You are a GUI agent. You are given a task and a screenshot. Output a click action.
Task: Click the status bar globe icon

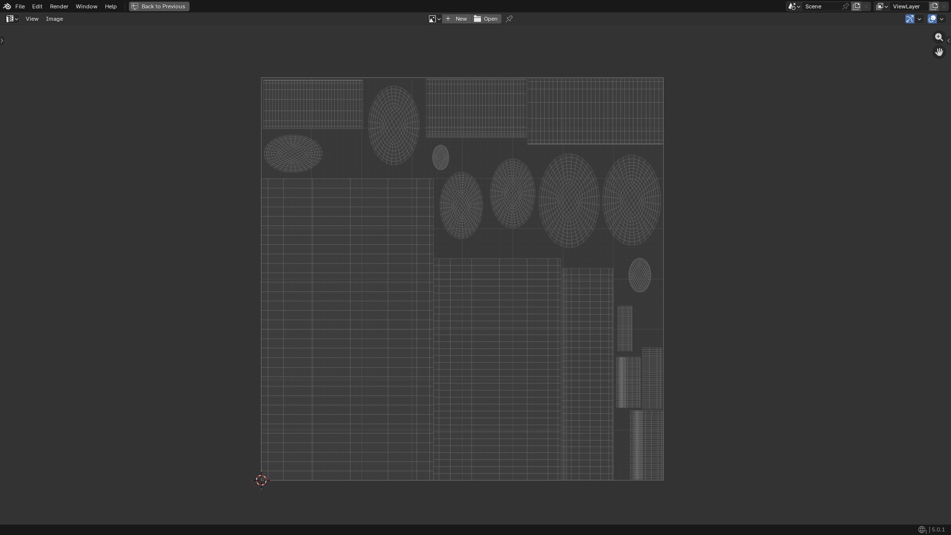[922, 530]
